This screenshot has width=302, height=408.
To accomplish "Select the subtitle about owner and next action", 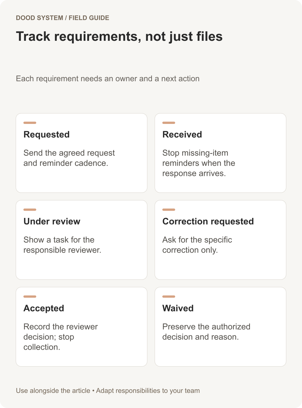I will click(108, 79).
